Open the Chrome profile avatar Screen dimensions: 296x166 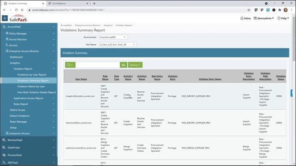pos(286,10)
